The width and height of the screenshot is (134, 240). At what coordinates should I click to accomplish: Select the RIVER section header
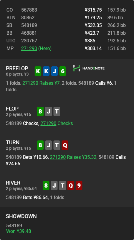[x=13, y=183]
